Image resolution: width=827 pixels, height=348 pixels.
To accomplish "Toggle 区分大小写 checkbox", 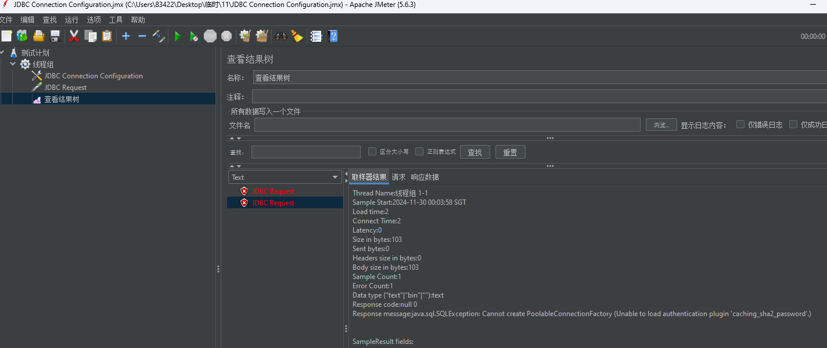I will point(373,151).
